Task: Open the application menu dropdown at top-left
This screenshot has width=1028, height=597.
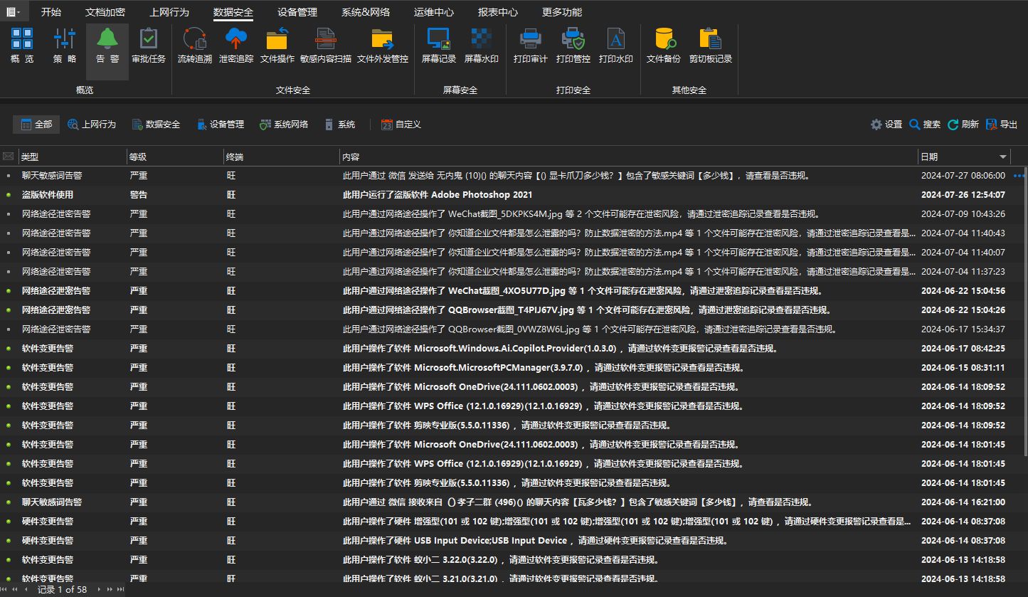Action: [x=13, y=11]
